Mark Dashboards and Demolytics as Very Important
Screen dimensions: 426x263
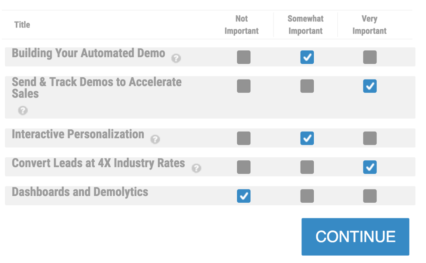coord(370,196)
